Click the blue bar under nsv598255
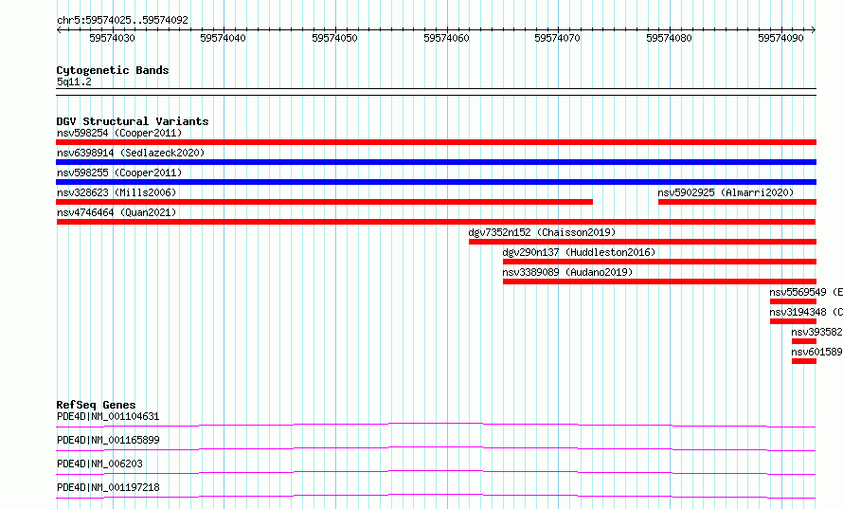Viewport: 843px width, 509px height. (x=436, y=182)
